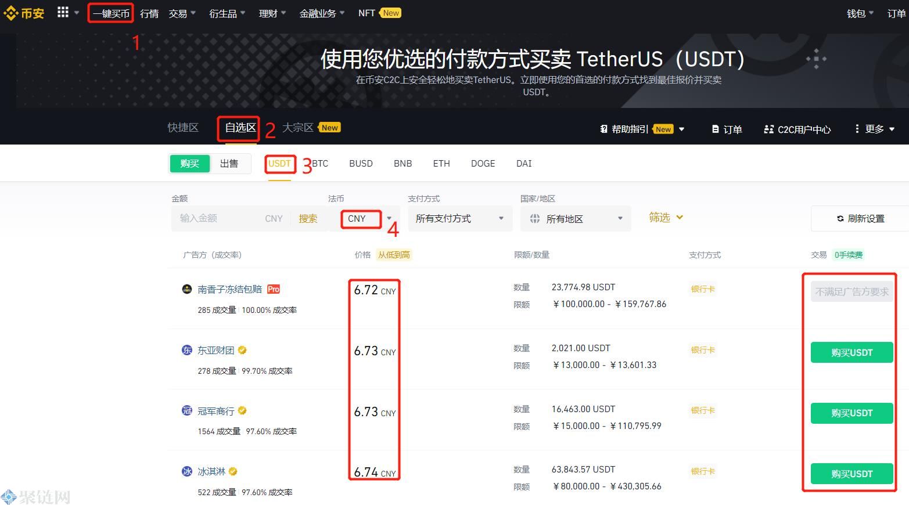
Task: Open 冠军商行 merchant profile link
Action: tap(215, 411)
